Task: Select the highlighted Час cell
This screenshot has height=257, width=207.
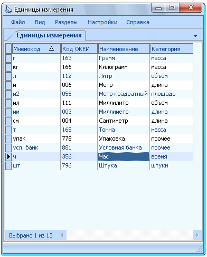Action: (124, 156)
